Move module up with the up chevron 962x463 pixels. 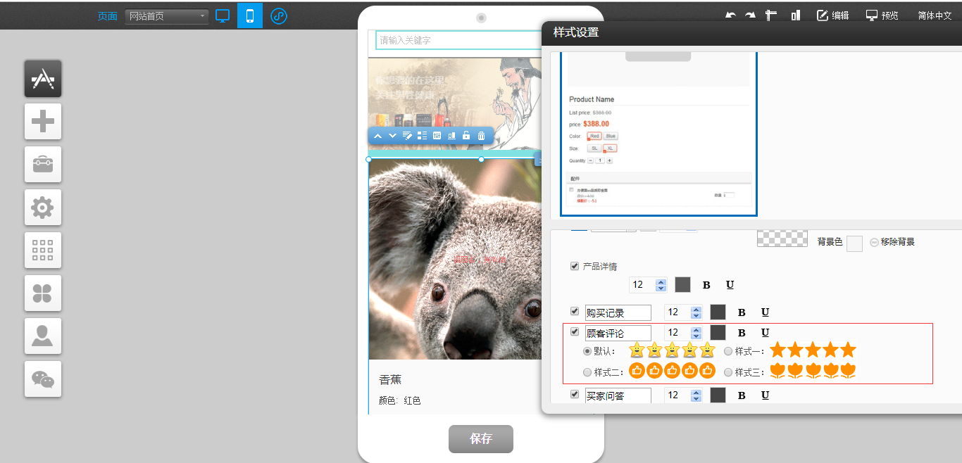tap(377, 136)
